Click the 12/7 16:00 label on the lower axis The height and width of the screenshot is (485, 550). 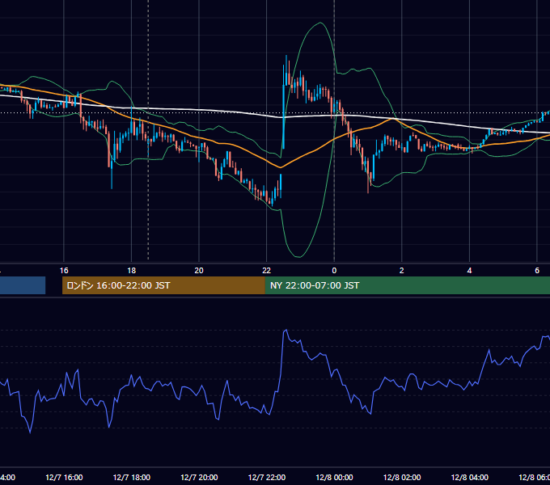coord(64,477)
